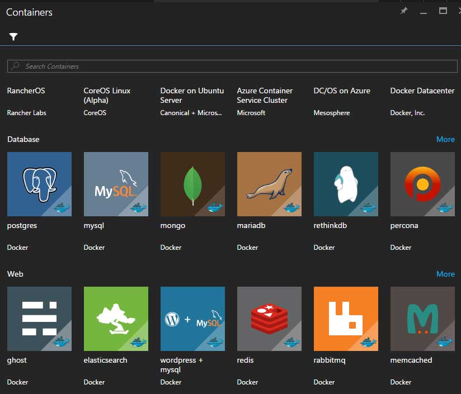Choose the rabbitmq orange icon tile

tap(346, 319)
